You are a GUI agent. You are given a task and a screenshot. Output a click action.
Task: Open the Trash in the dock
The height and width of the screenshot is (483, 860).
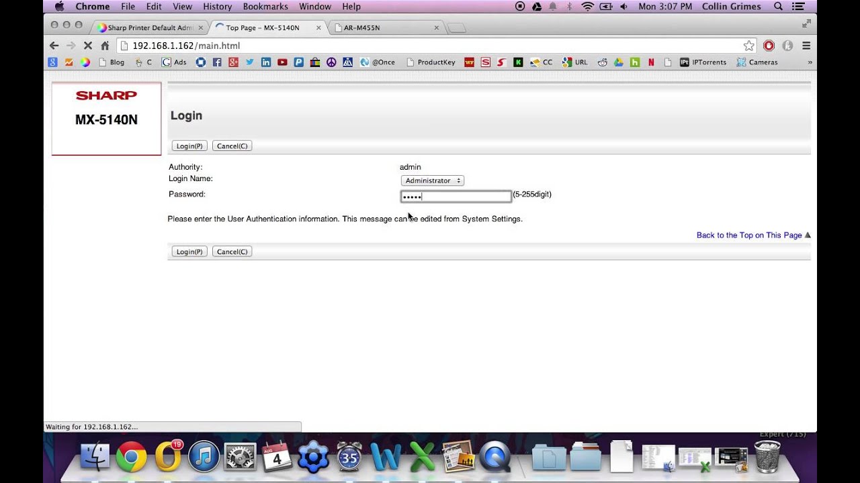[767, 458]
